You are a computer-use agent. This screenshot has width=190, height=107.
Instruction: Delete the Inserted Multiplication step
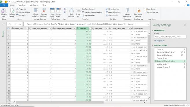pyautogui.click(x=156, y=61)
